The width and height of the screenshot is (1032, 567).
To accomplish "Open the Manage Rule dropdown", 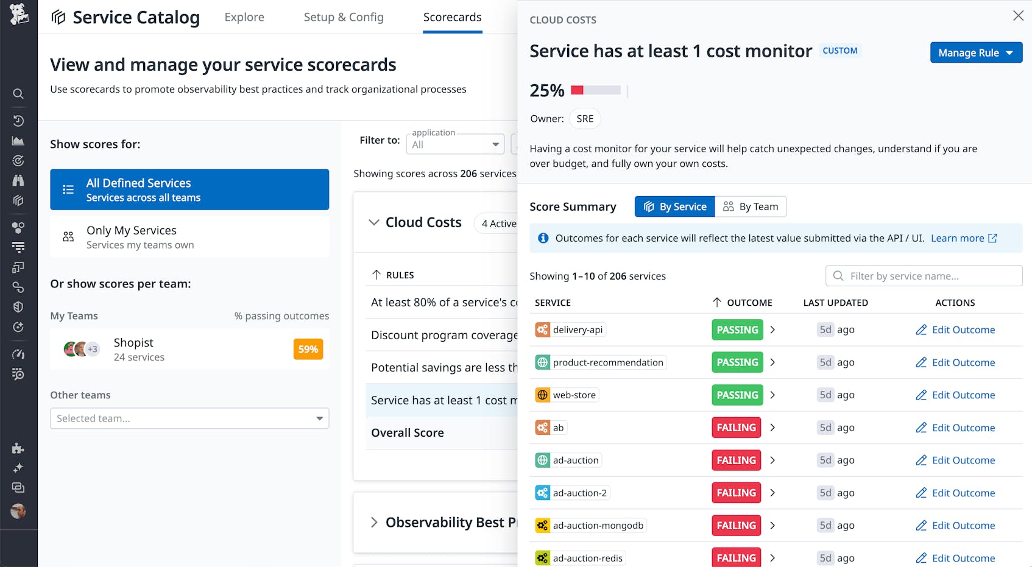I will click(975, 52).
